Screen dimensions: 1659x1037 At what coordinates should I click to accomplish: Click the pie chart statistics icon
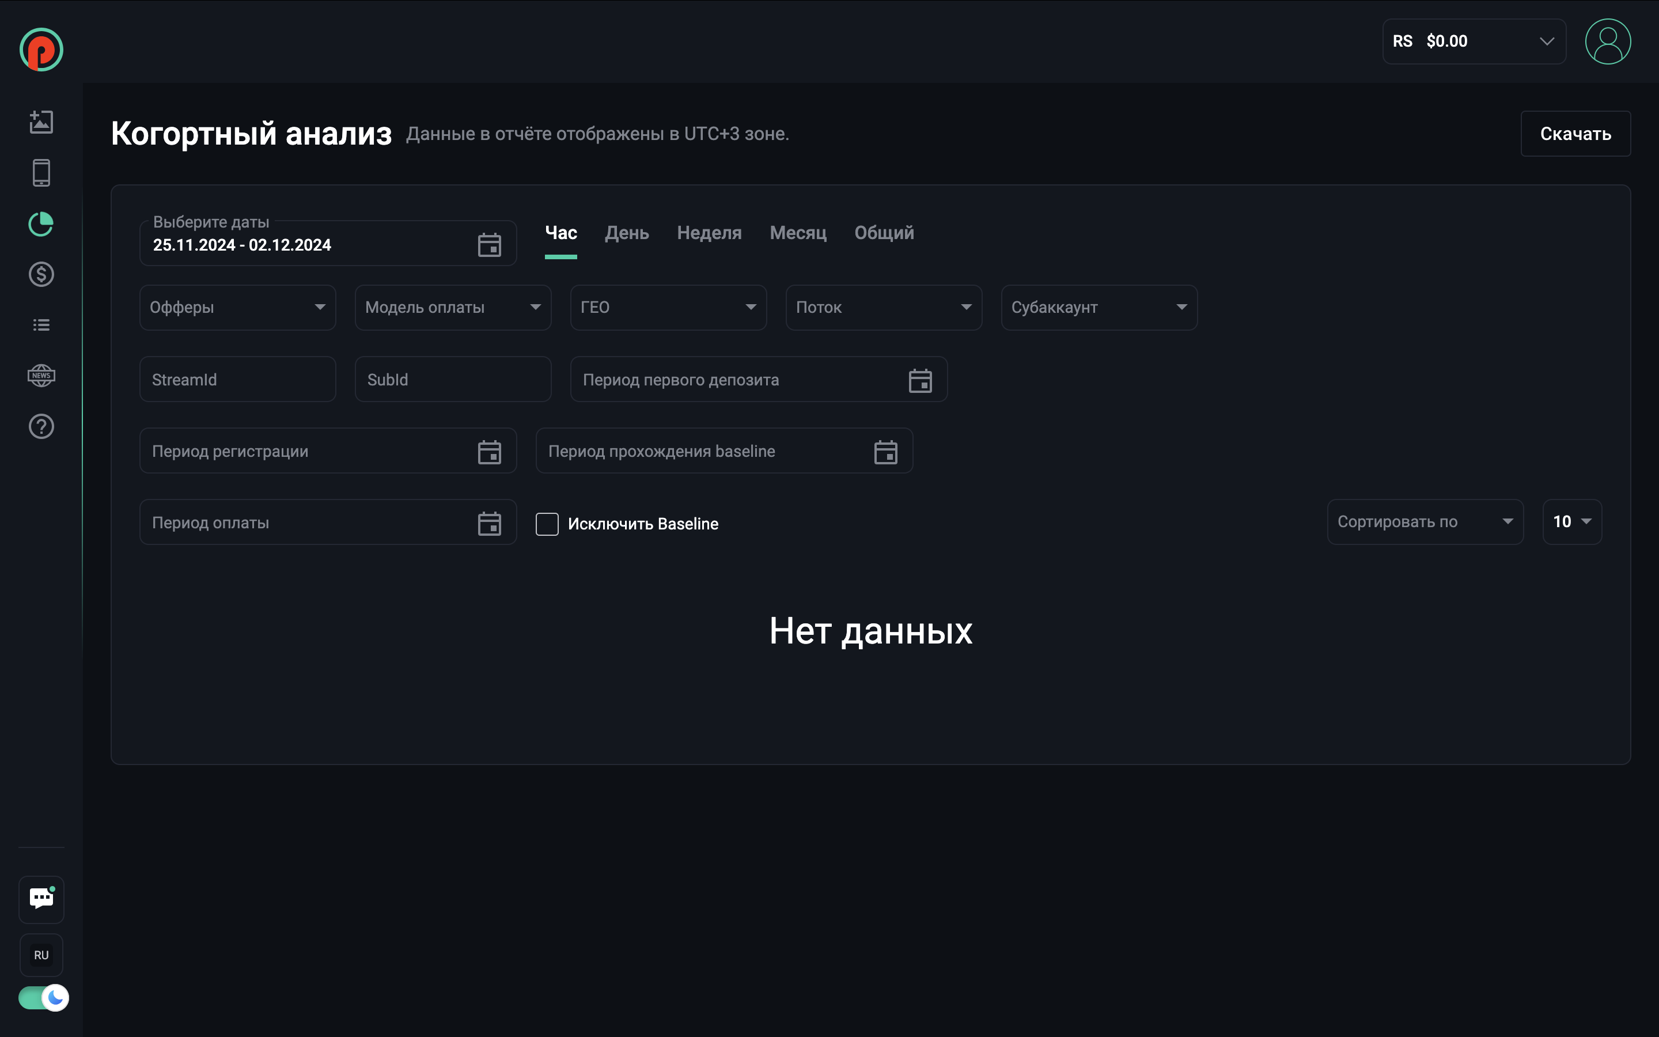pos(41,224)
